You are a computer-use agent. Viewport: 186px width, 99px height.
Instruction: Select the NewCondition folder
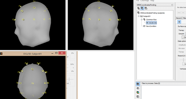click(150, 26)
